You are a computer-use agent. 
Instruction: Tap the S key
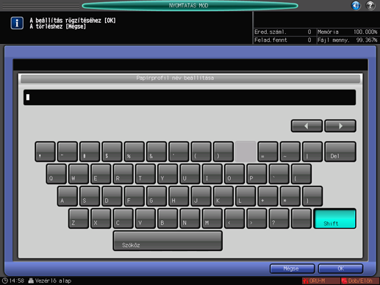90,196
